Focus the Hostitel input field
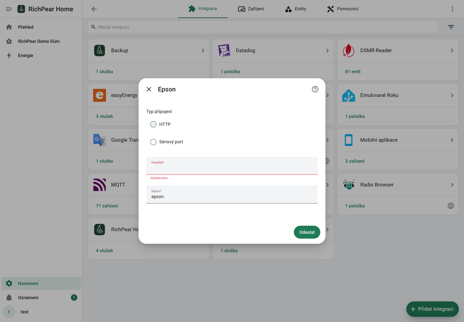This screenshot has height=322, width=464. [x=232, y=166]
